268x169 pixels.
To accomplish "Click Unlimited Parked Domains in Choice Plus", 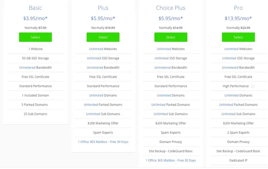I will pos(171,105).
